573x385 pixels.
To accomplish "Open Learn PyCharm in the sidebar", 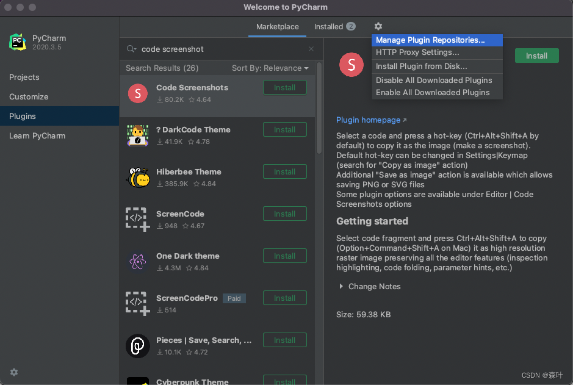I will click(x=60, y=136).
